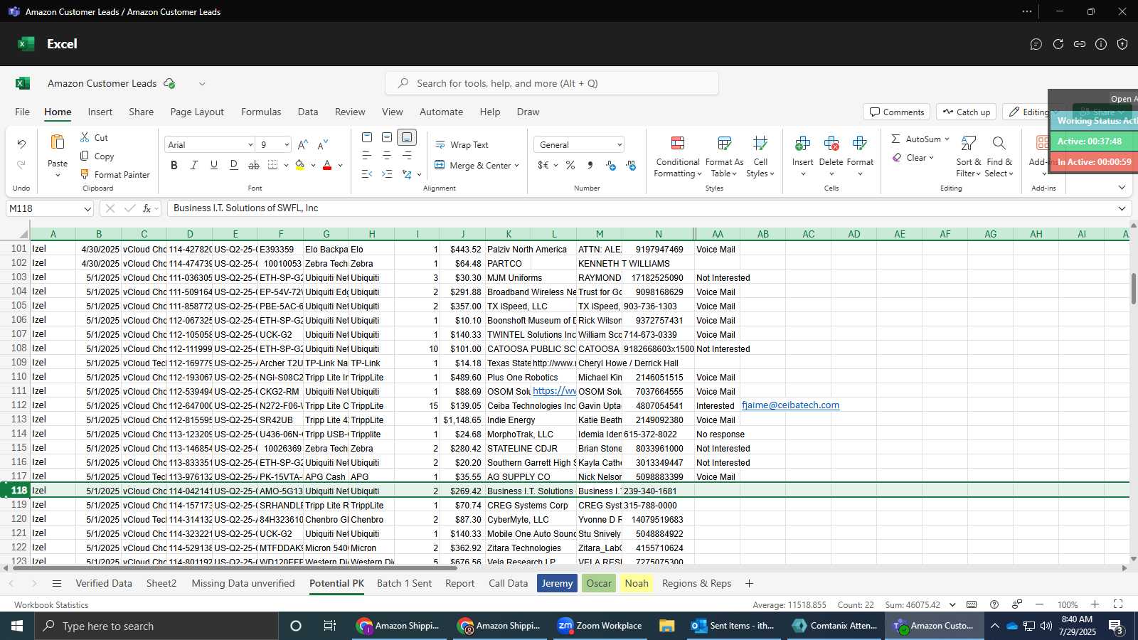Open the Paste options dropdown arrow

[x=58, y=175]
